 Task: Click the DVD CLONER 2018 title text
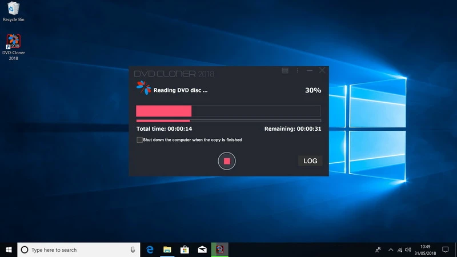(x=174, y=74)
